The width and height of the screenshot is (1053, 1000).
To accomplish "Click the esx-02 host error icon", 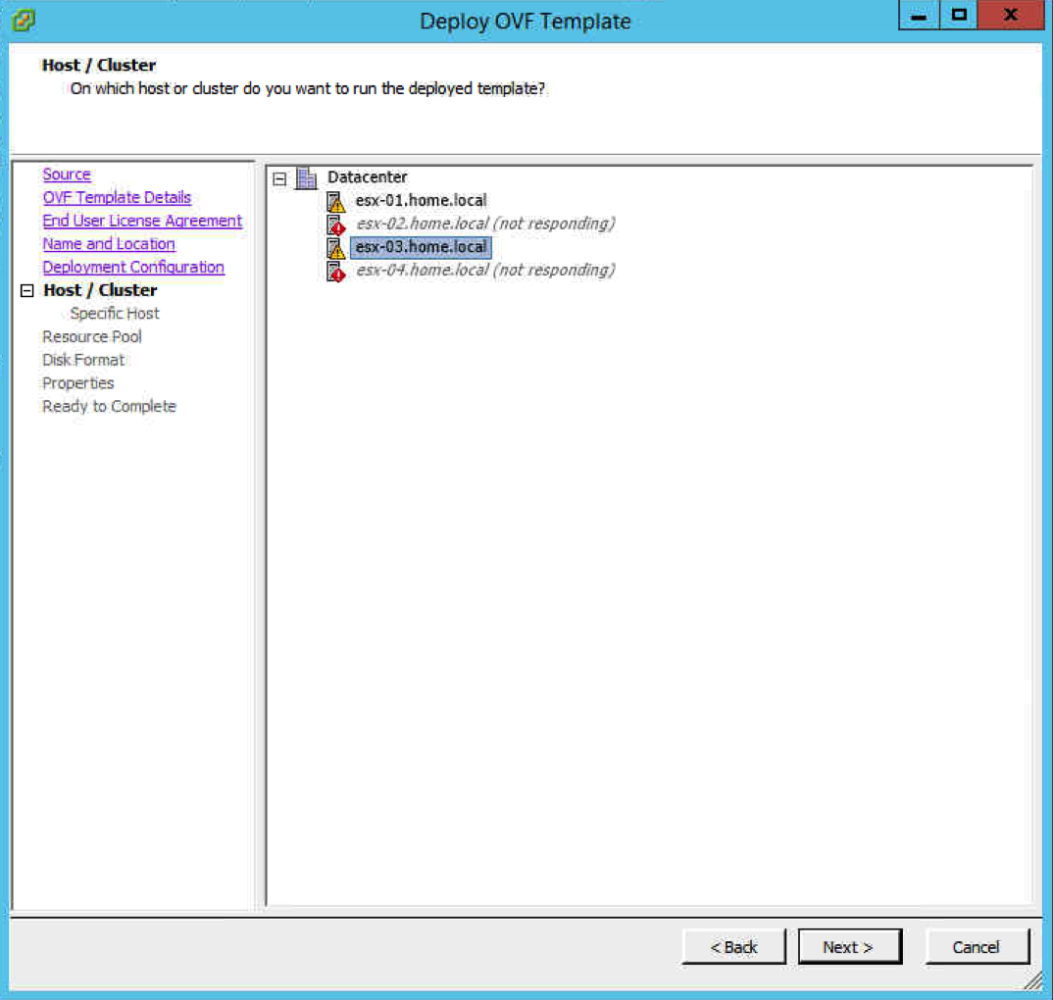I will 336,225.
